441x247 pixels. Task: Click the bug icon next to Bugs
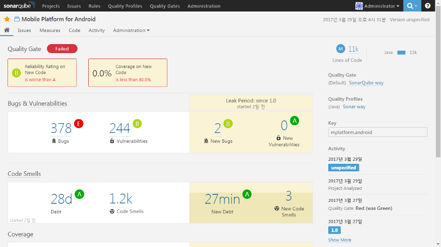pos(54,141)
